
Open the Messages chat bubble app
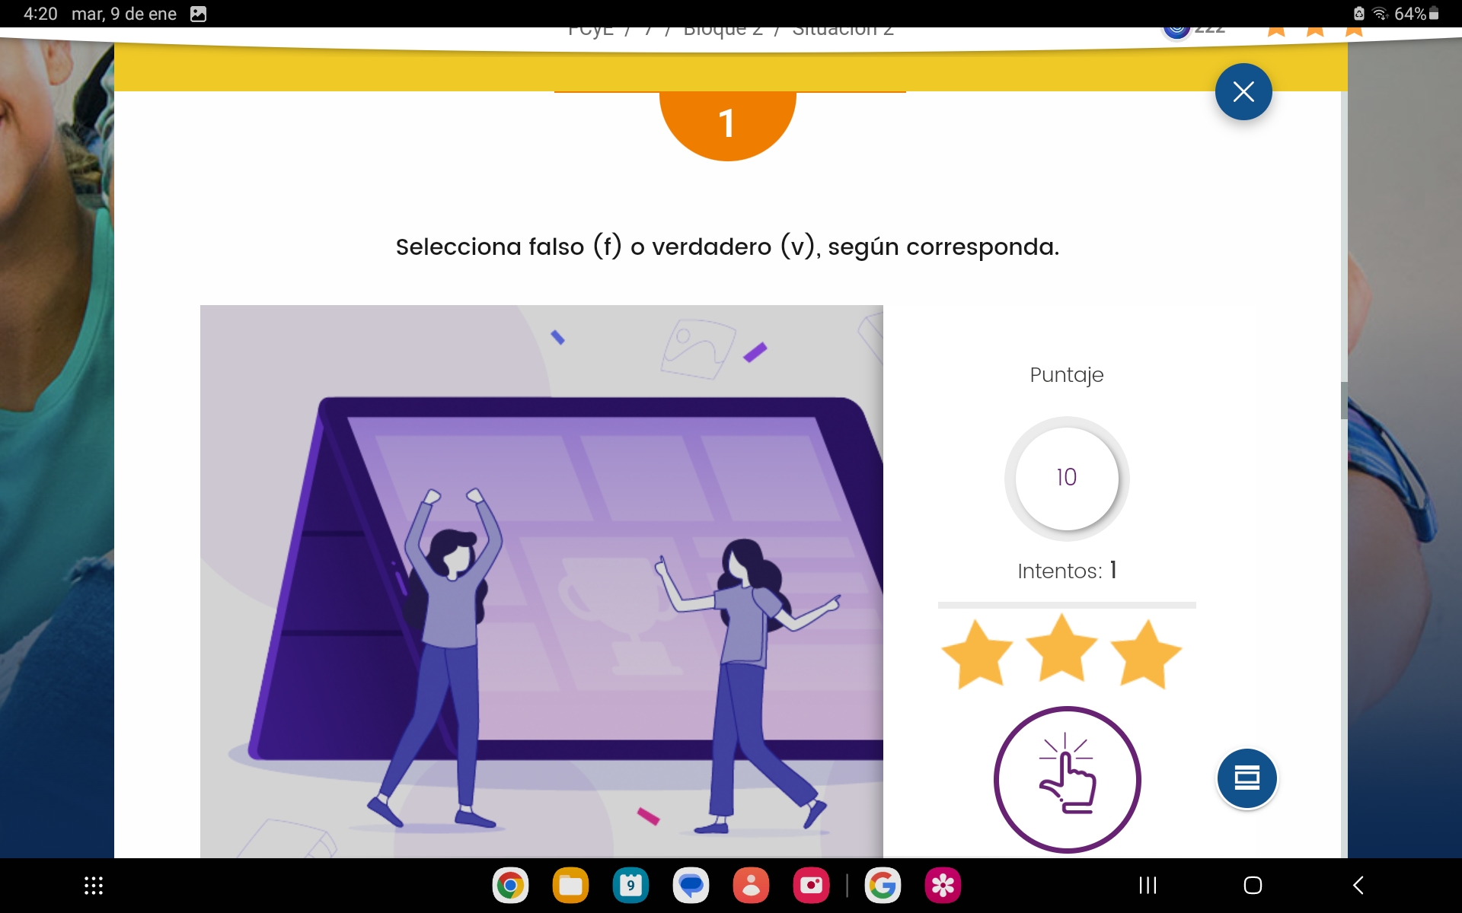point(691,886)
